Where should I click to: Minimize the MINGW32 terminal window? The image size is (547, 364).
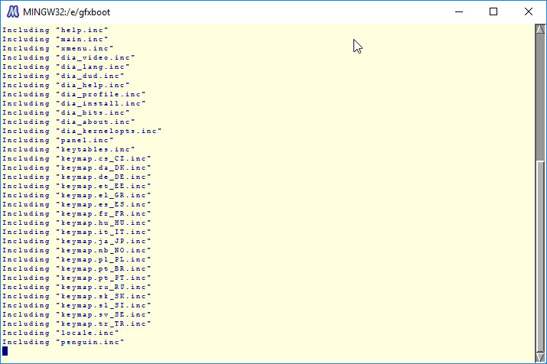(459, 12)
